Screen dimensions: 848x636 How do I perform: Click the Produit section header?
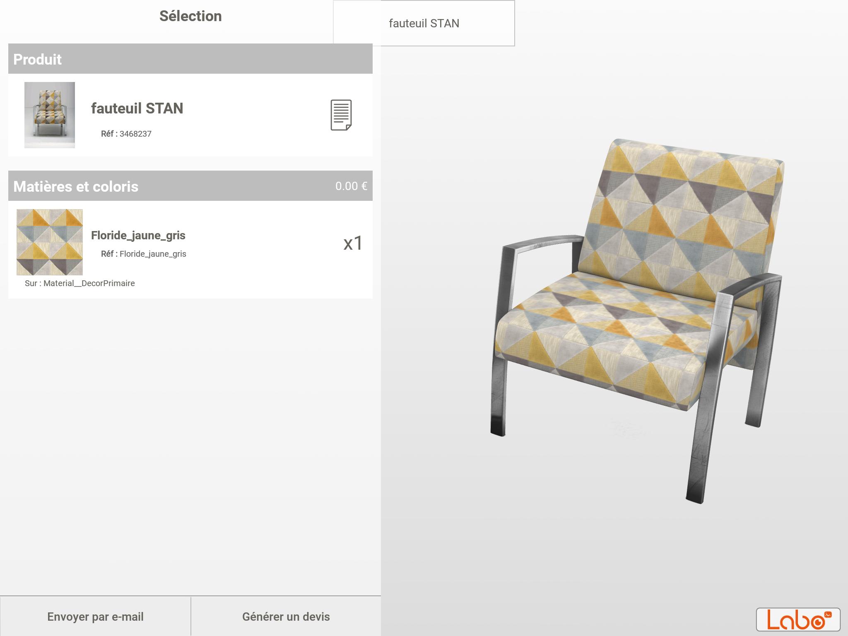pos(37,59)
